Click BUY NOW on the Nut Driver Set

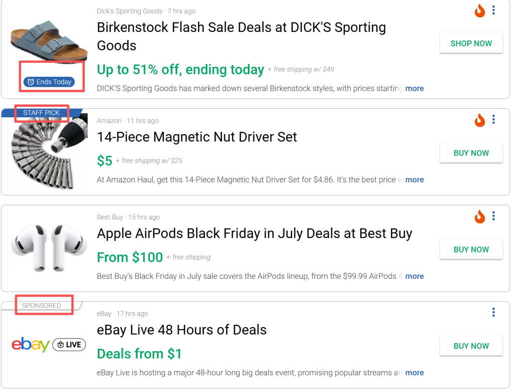coord(471,153)
